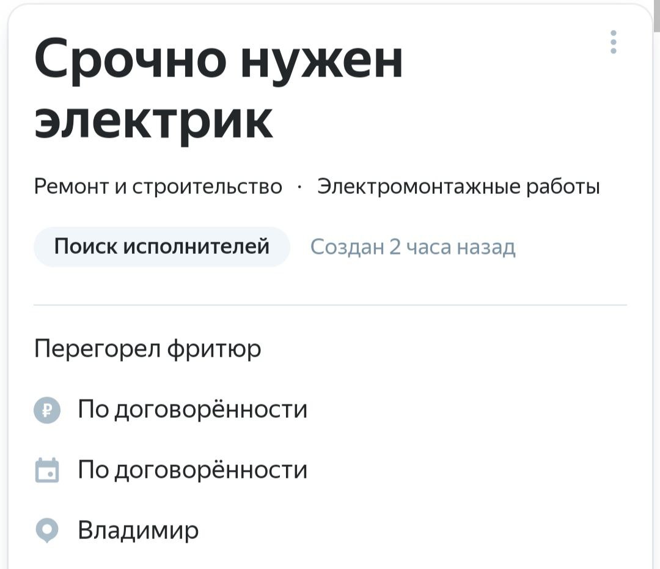The width and height of the screenshot is (660, 569).
Task: Open the Электромонтажные работы subcategory
Action: 458,186
